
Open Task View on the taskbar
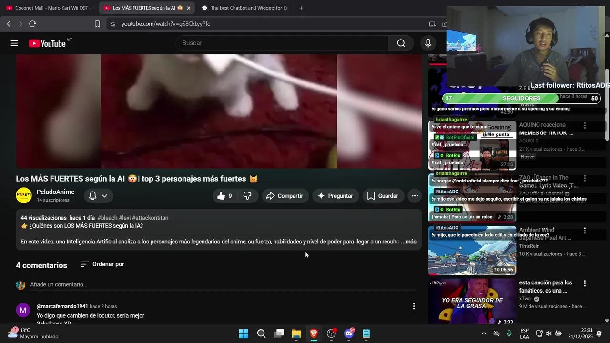(x=279, y=333)
